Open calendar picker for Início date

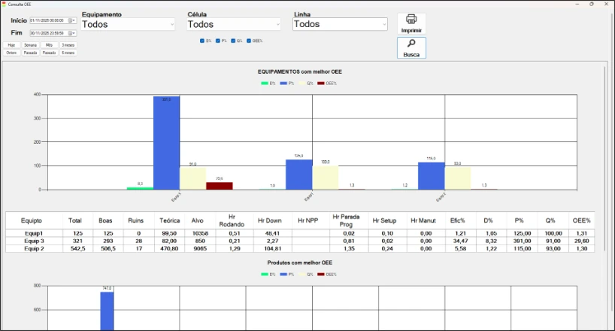[71, 20]
